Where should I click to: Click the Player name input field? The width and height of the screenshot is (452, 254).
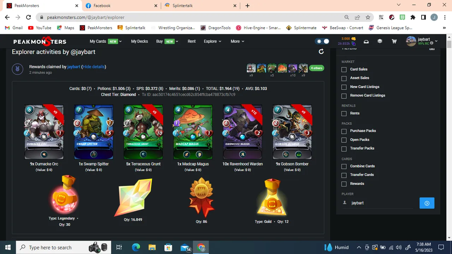pos(382,203)
